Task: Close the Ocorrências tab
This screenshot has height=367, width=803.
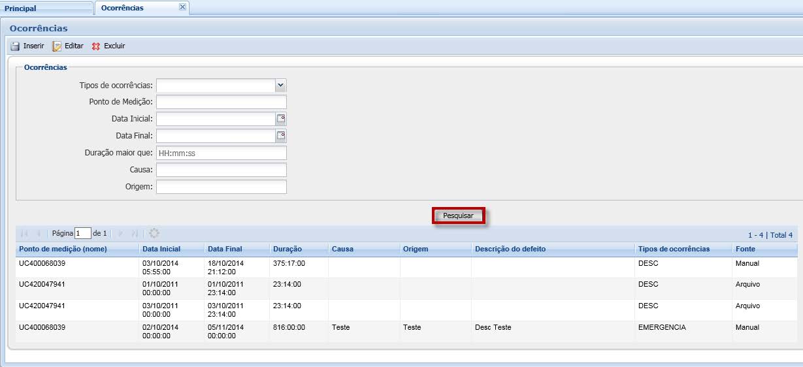Action: pyautogui.click(x=182, y=7)
